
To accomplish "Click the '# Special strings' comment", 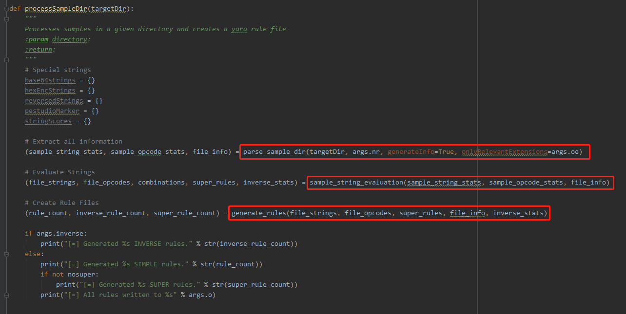I will pyautogui.click(x=58, y=70).
